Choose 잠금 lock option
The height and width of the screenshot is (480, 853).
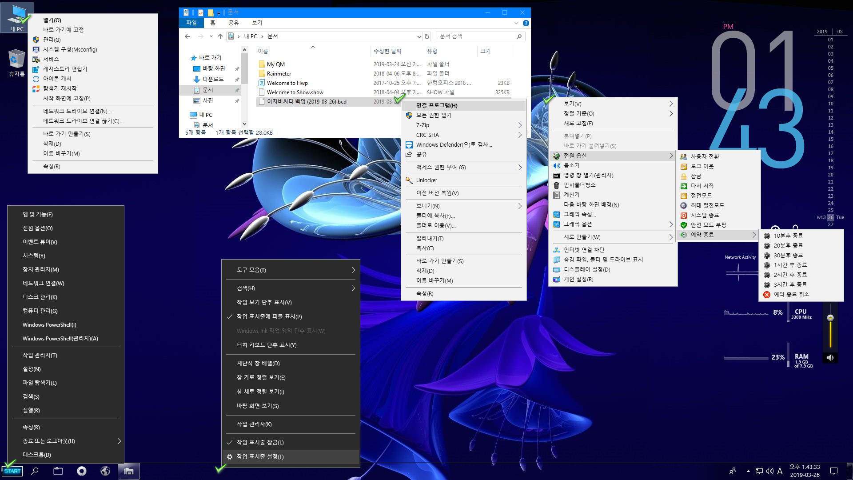(x=718, y=176)
